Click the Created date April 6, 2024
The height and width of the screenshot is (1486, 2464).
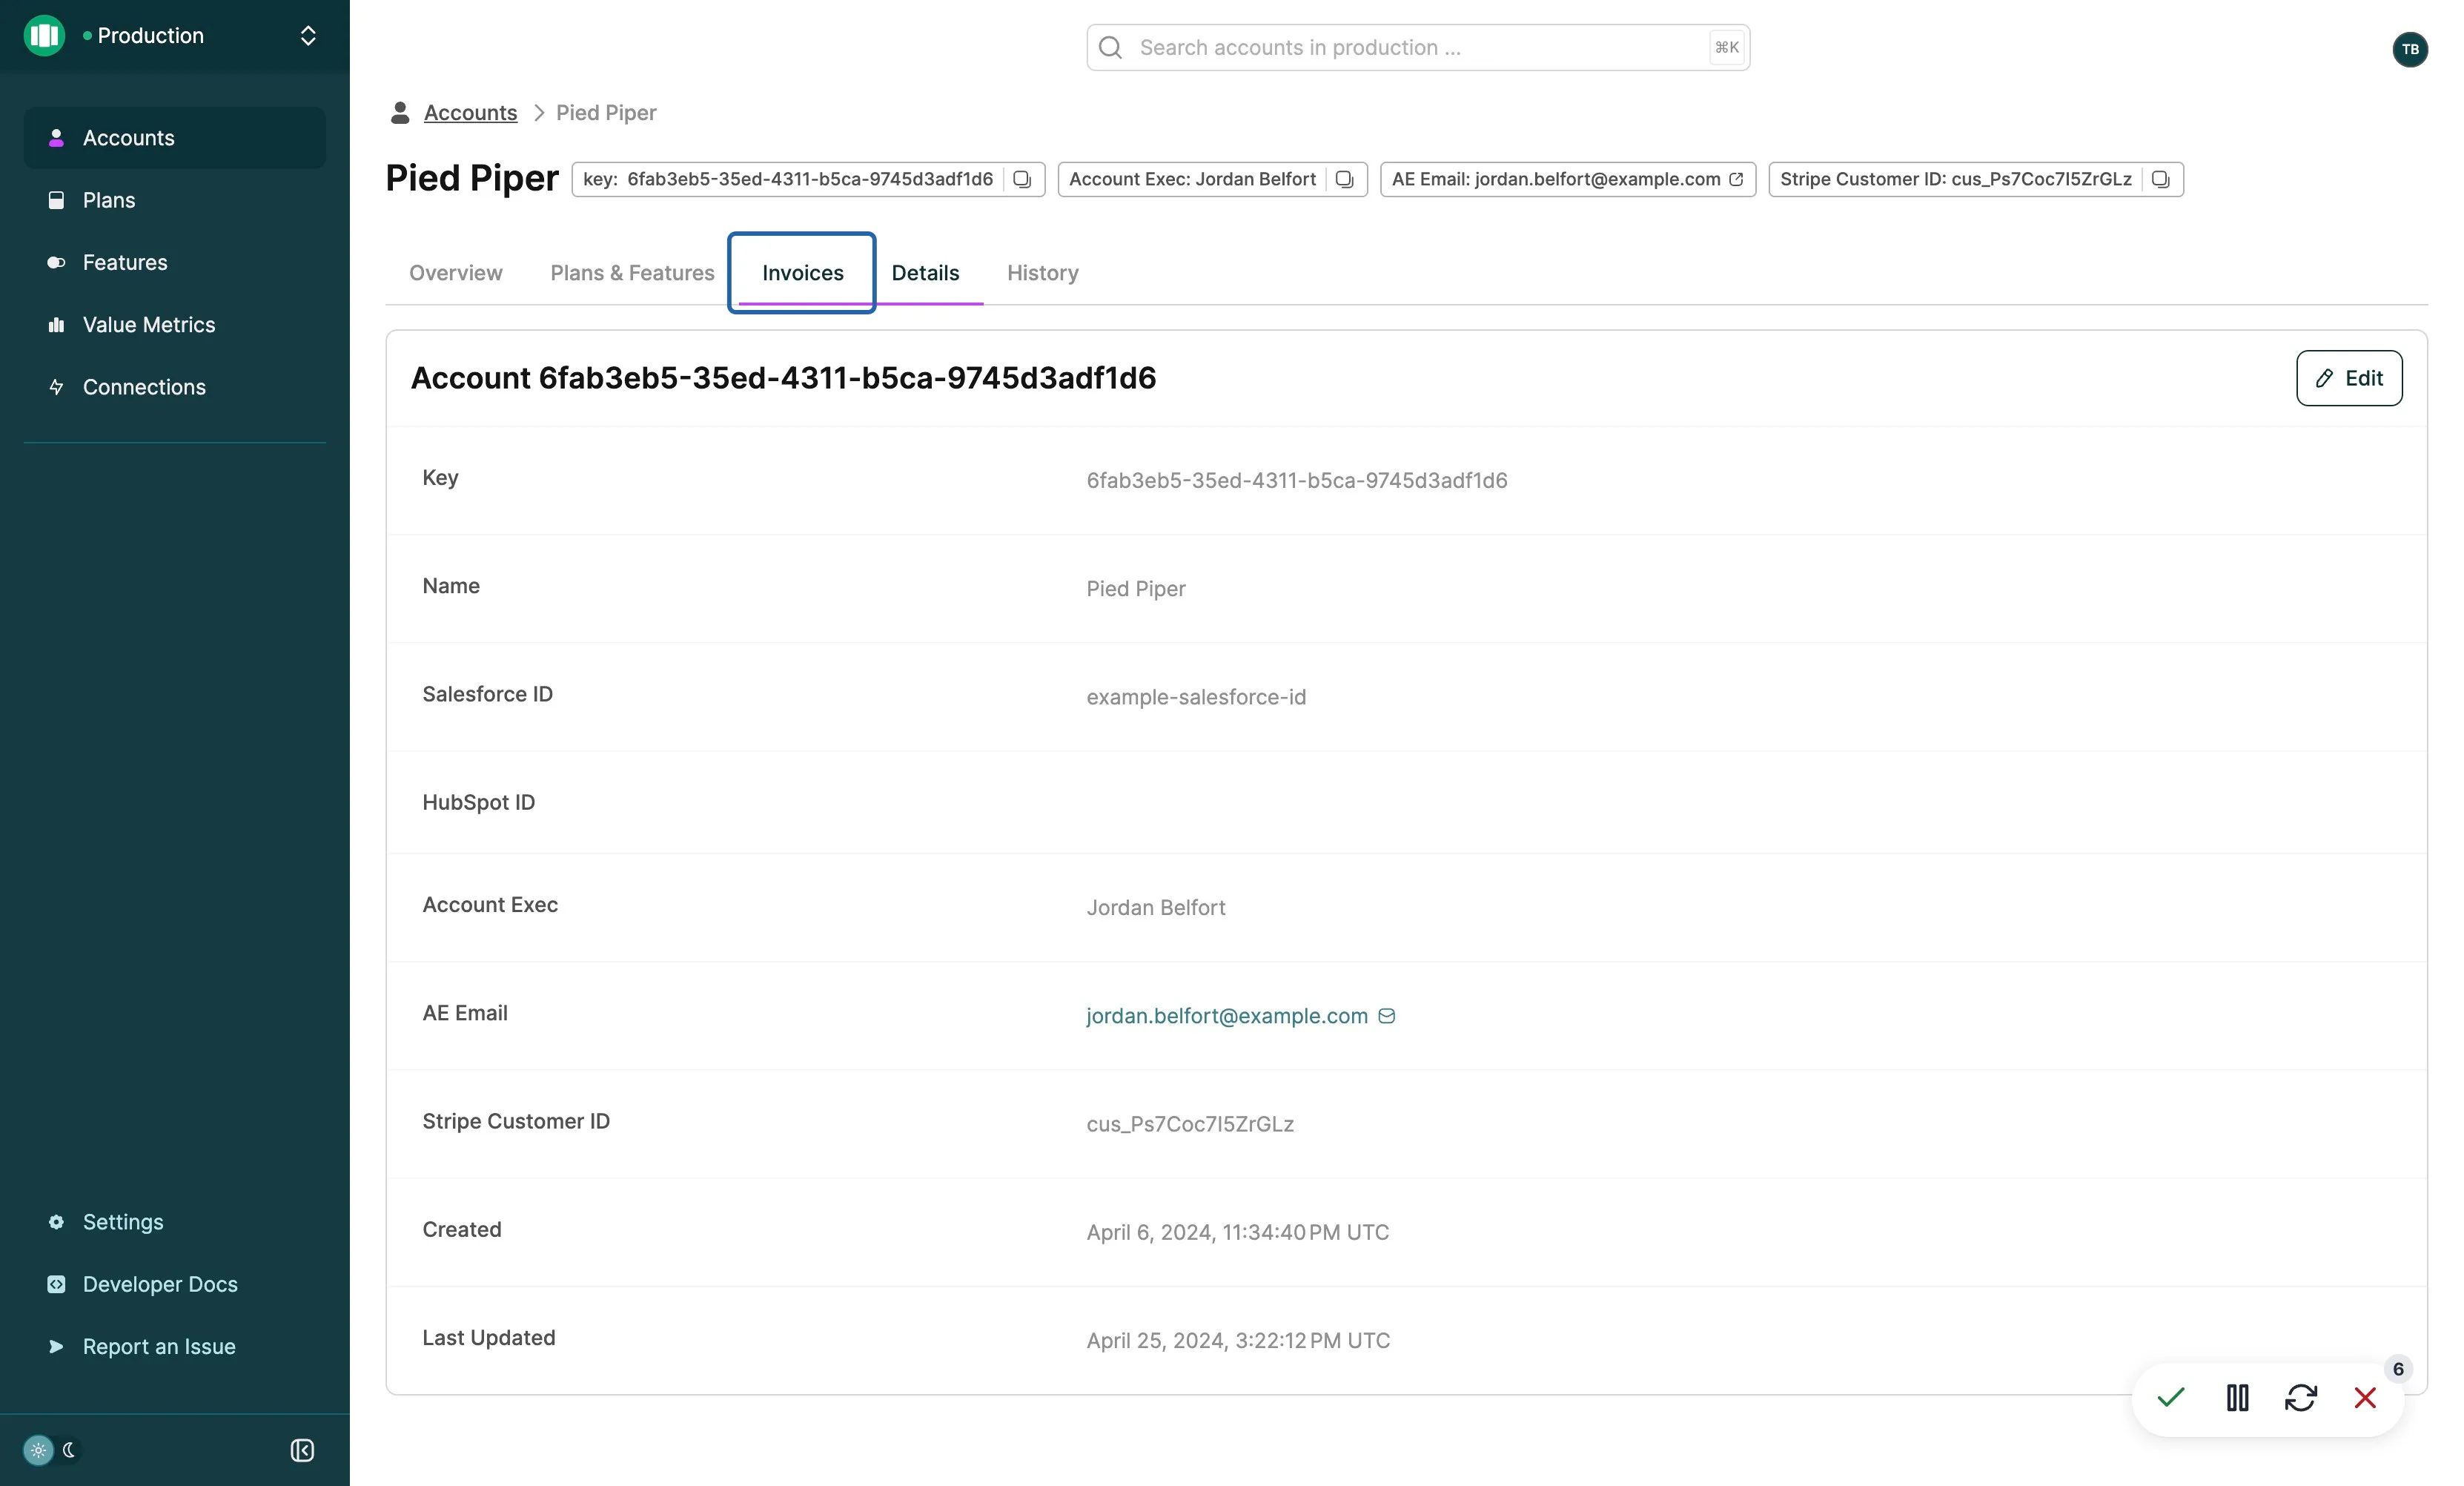coord(1238,1232)
